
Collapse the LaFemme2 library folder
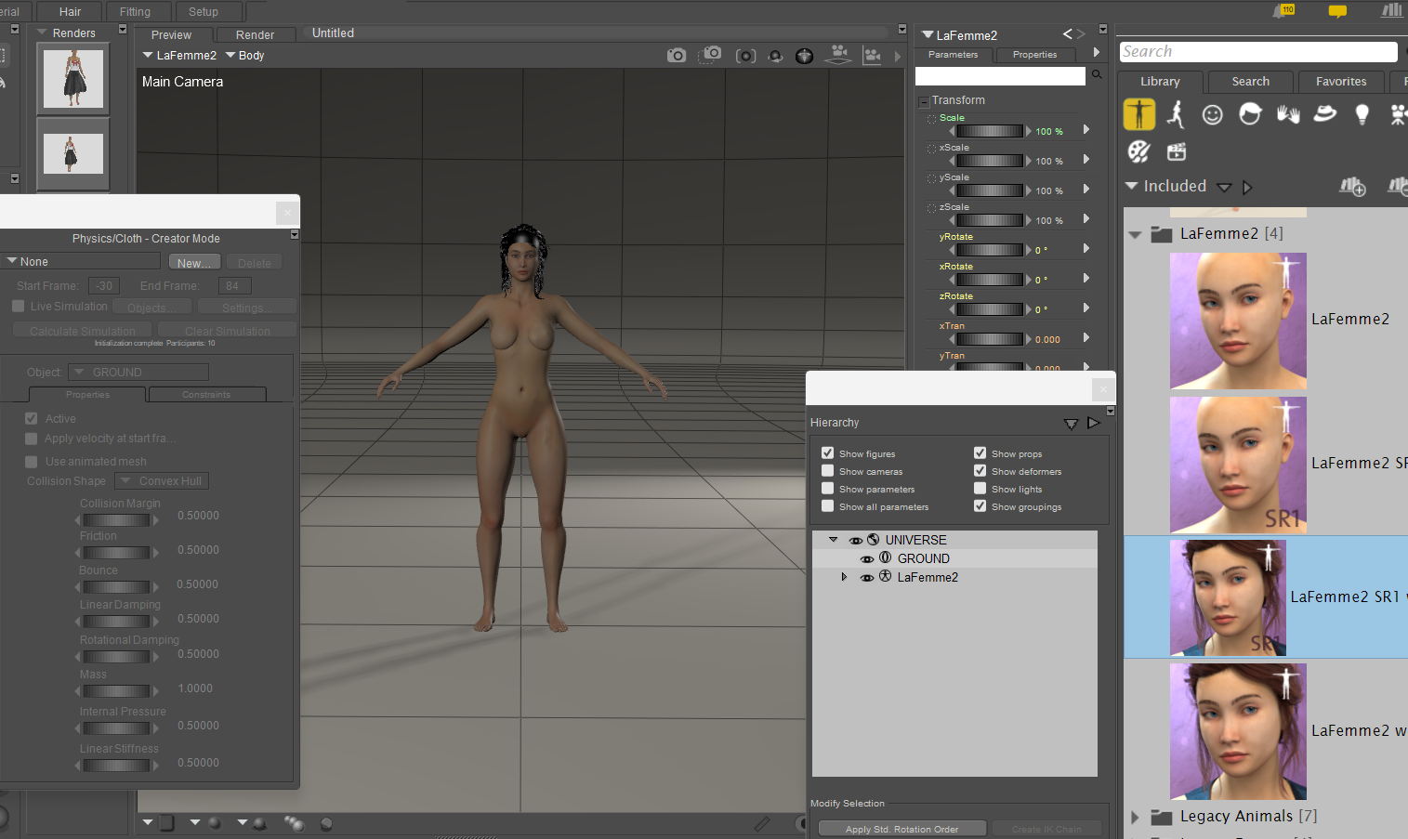(x=1135, y=234)
